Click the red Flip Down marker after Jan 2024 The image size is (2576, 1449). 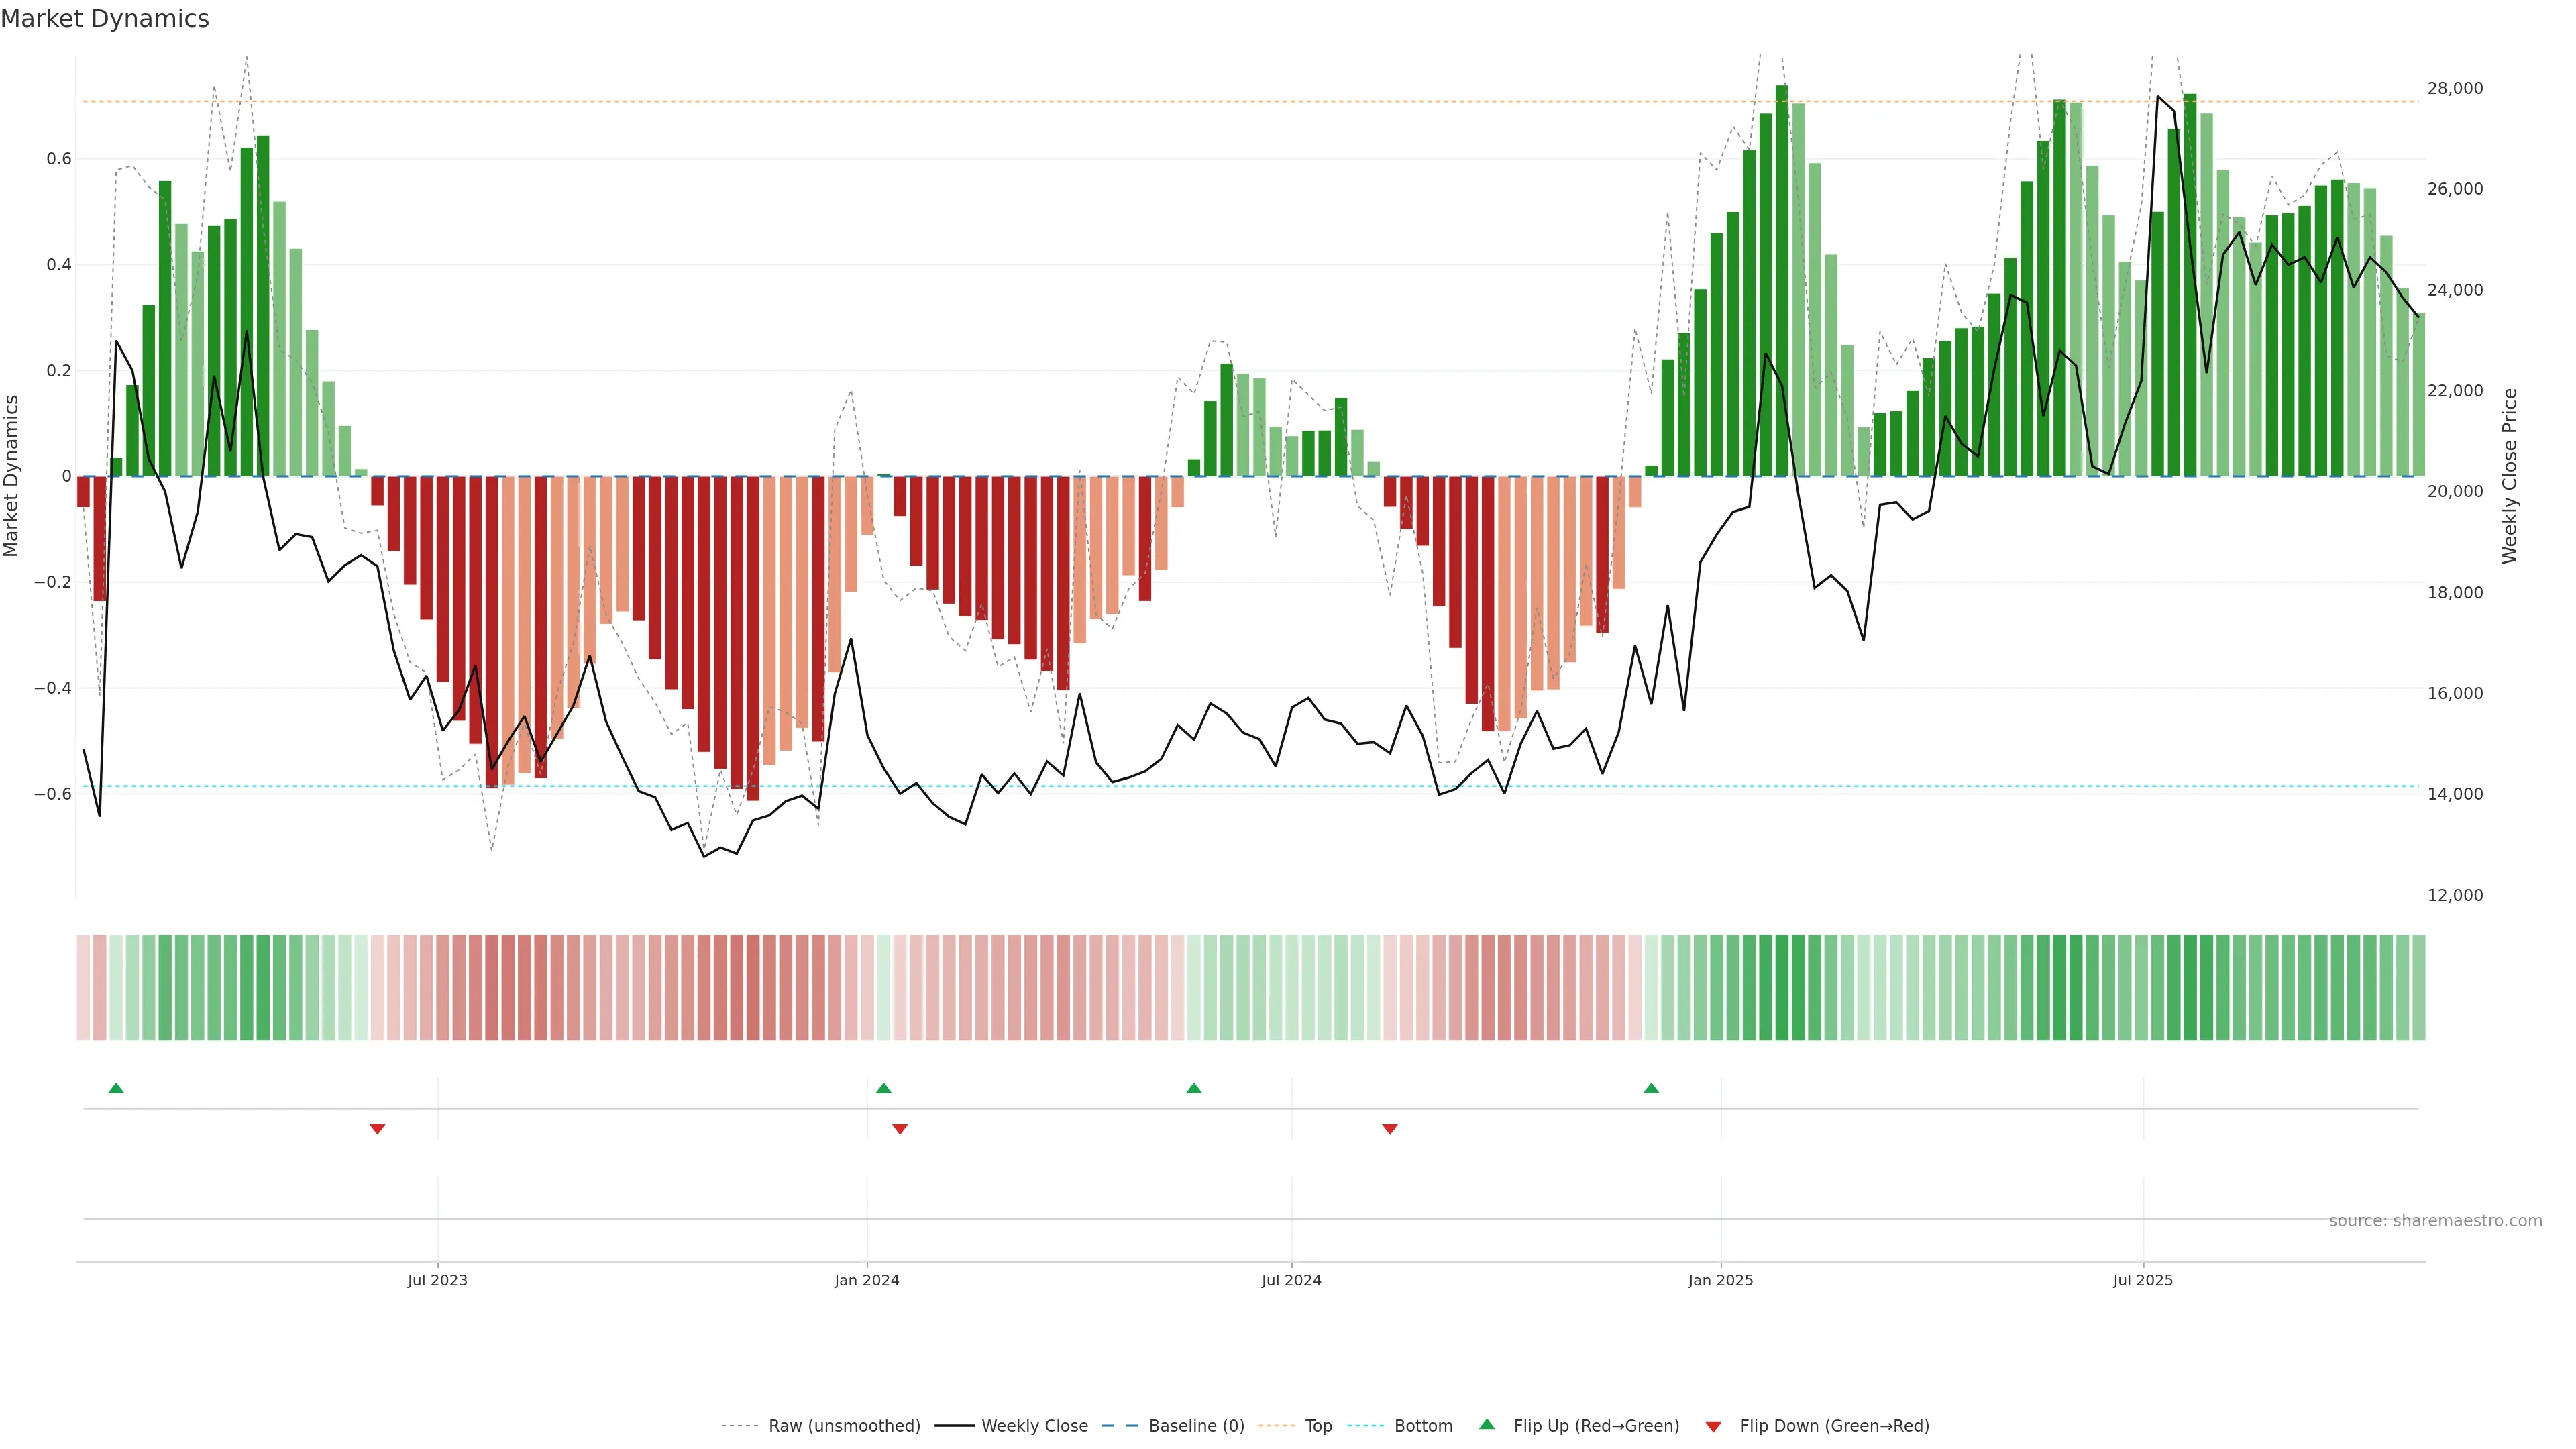[x=900, y=1129]
